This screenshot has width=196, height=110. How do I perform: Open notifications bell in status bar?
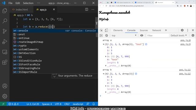pyautogui.click(x=94, y=104)
